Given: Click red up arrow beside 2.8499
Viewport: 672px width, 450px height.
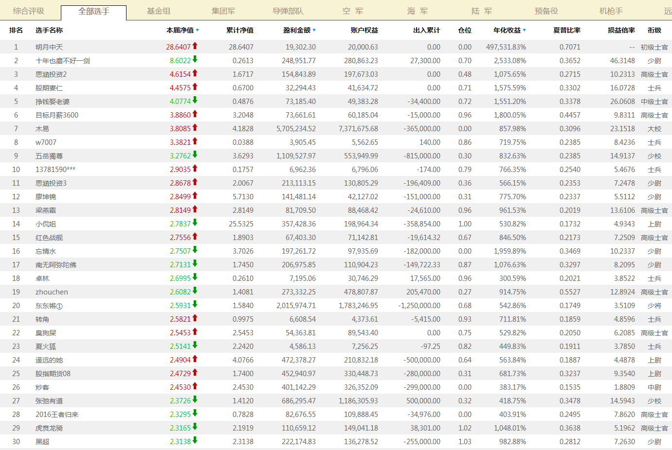Looking at the screenshot, I should (195, 195).
